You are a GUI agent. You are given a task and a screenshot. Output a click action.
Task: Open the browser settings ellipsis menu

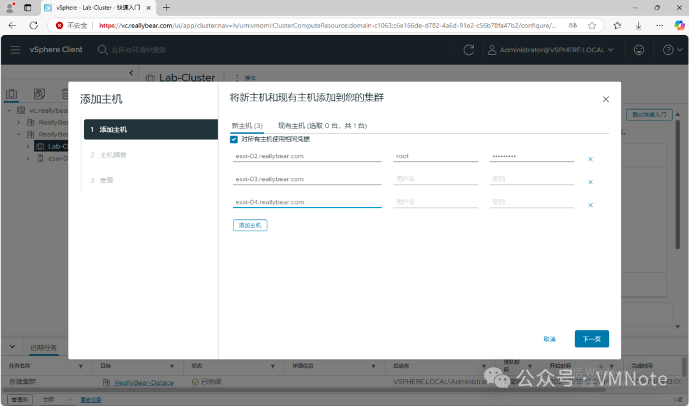pyautogui.click(x=660, y=25)
